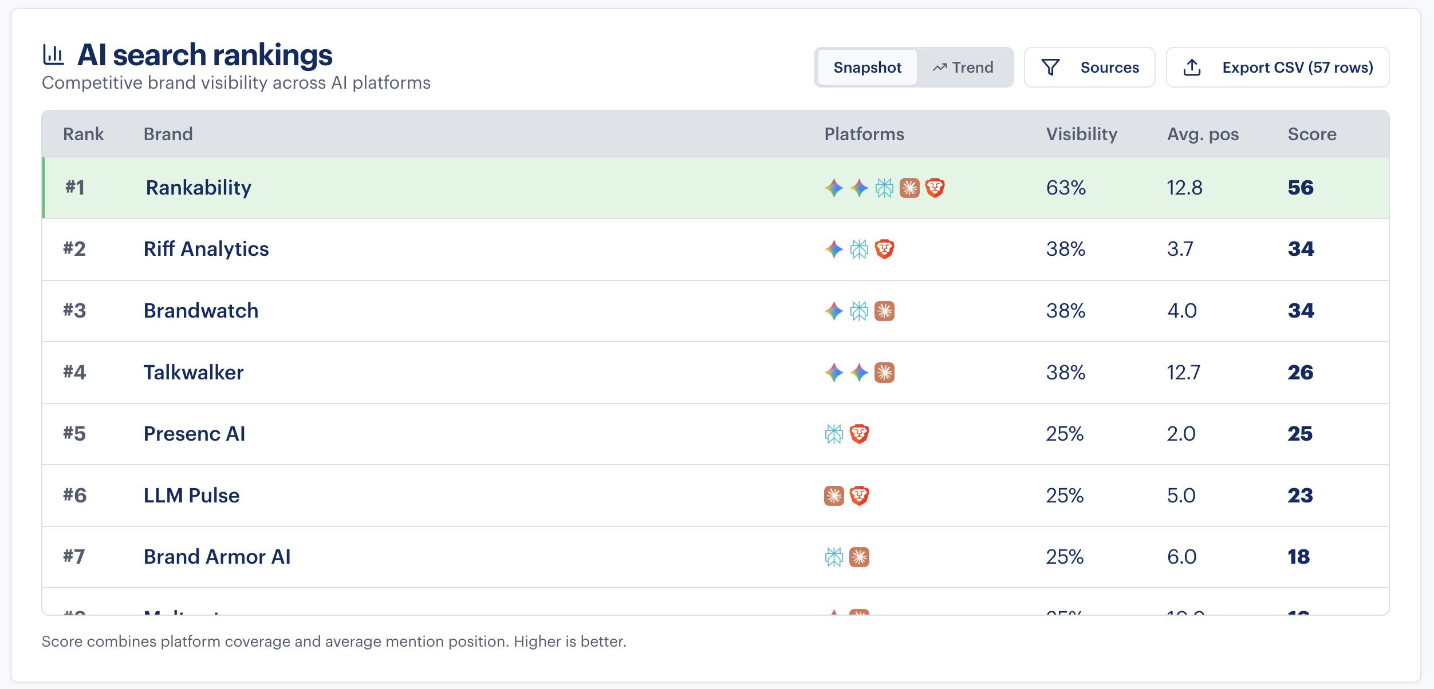1434x689 pixels.
Task: Click the Brave icon in Riff Analytics row
Action: point(884,249)
